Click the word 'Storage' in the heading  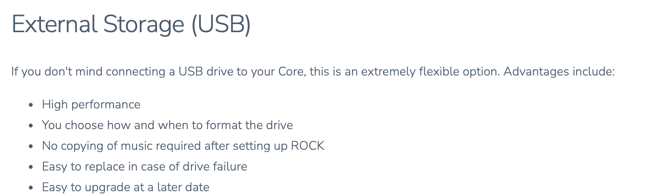tap(144, 24)
